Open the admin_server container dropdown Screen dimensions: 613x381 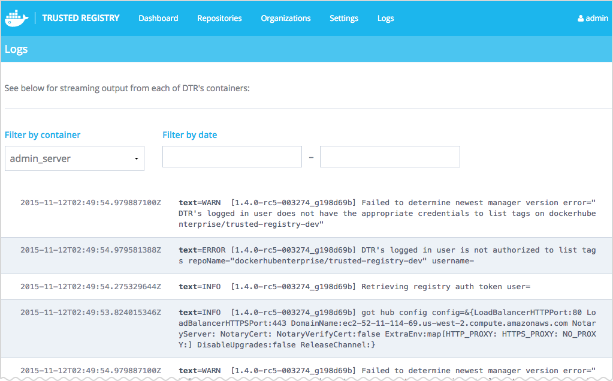tap(74, 158)
